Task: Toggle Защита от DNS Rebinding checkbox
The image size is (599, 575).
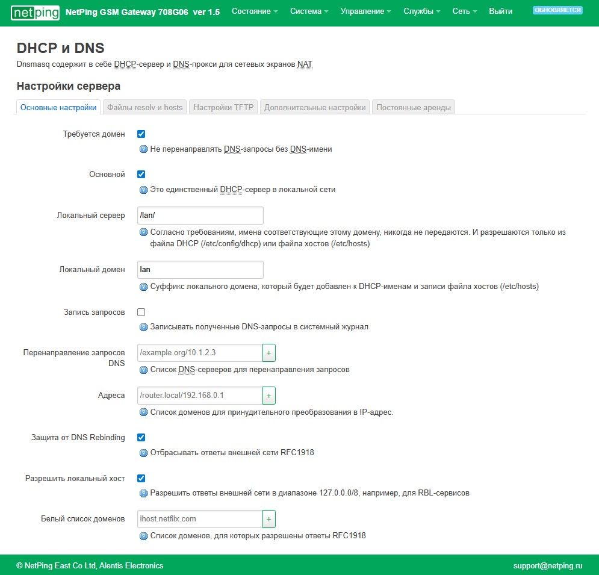Action: click(141, 438)
